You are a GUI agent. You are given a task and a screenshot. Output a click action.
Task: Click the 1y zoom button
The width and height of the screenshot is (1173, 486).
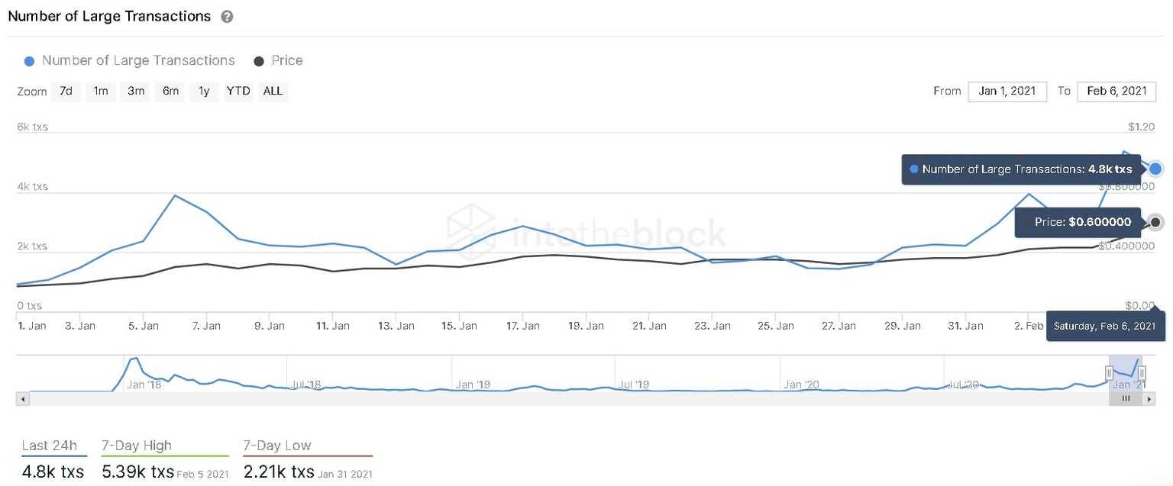click(x=203, y=91)
